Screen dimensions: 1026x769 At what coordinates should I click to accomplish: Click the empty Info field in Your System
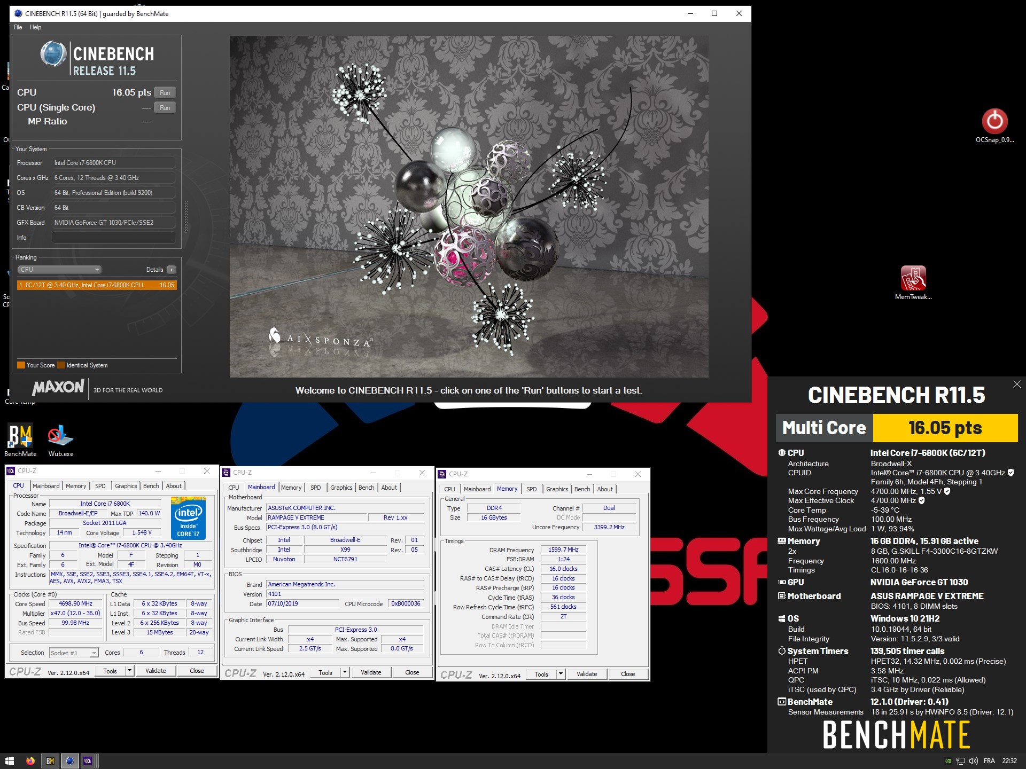(114, 238)
